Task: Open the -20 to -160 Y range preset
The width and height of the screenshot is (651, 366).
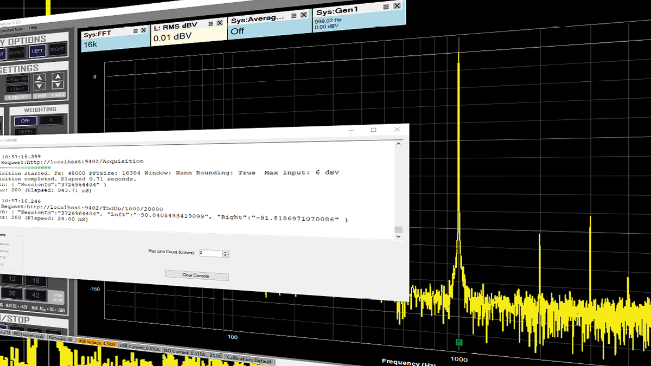Action: (18, 79)
